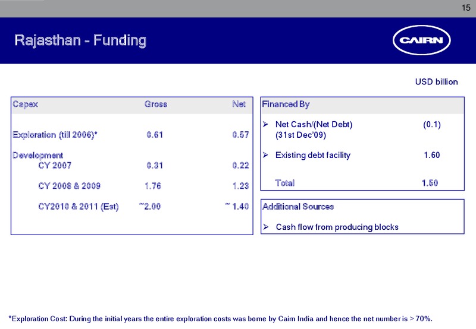Viewport: 476px width, 329px height.
Task: Click the 'Gross' column header
Action: [156, 104]
